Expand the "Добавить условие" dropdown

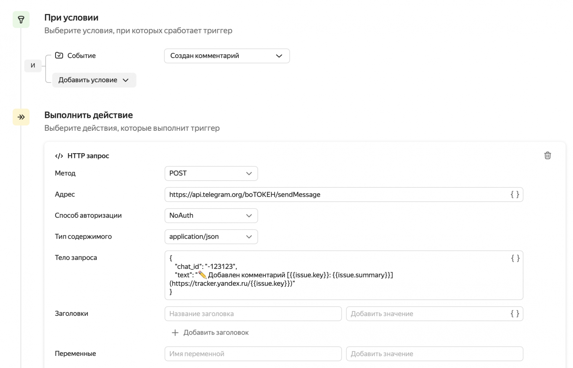(x=94, y=80)
